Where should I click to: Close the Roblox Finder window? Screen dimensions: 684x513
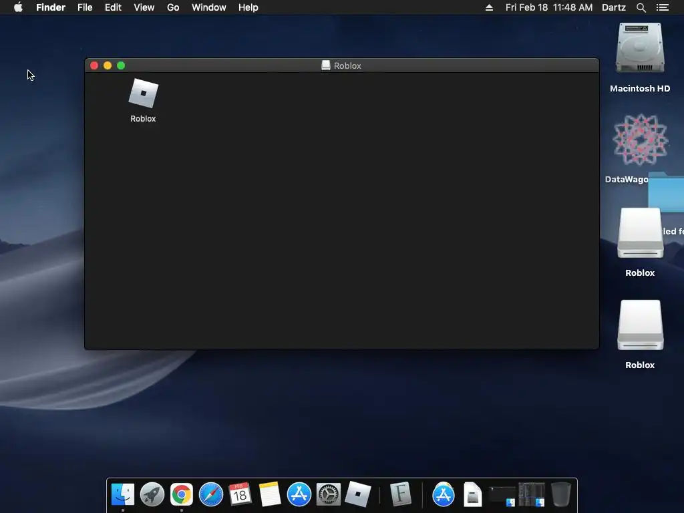(94, 65)
